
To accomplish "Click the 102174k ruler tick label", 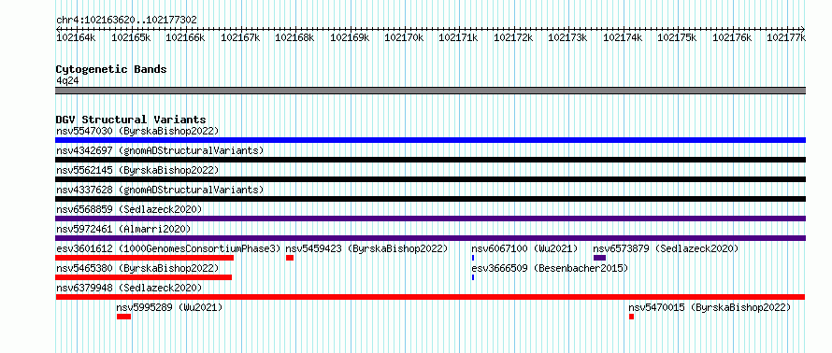I will (624, 37).
